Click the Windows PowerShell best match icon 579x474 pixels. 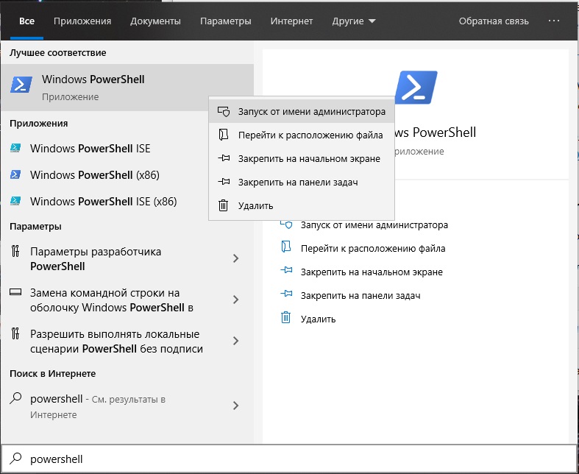[x=21, y=86]
